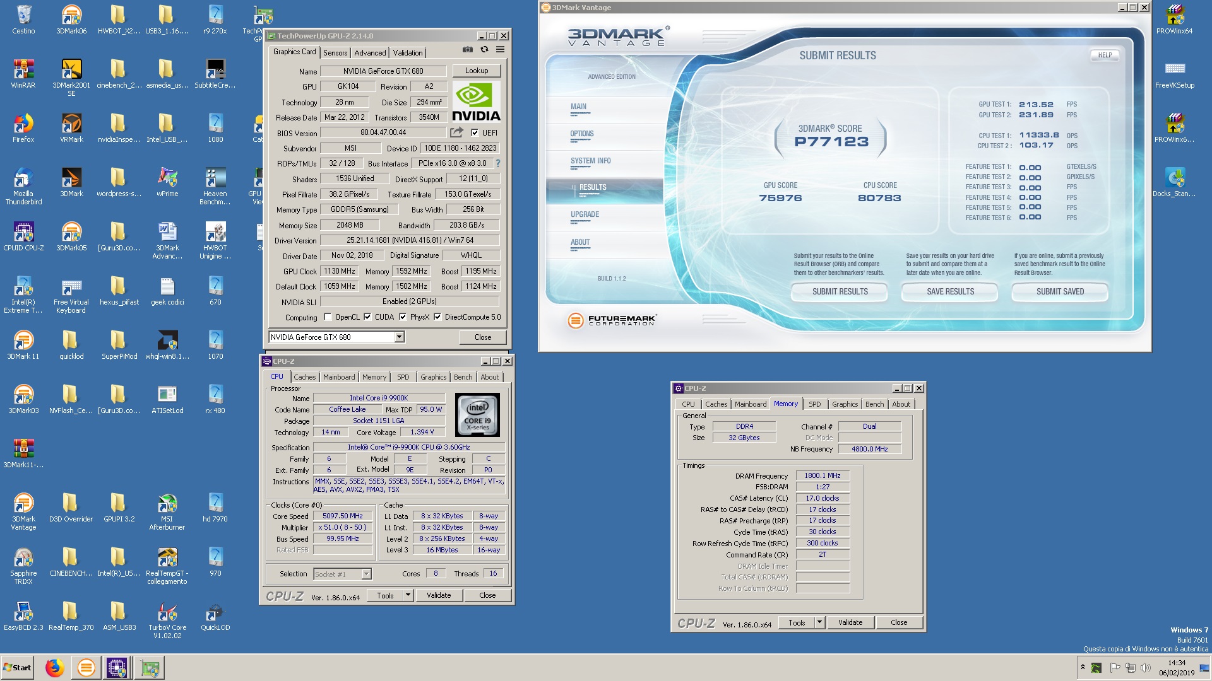This screenshot has width=1212, height=681.
Task: Select OPTIONS in 3DMark Vantage sidebar
Action: (581, 134)
